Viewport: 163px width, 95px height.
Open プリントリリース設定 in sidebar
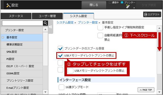coord(22,81)
